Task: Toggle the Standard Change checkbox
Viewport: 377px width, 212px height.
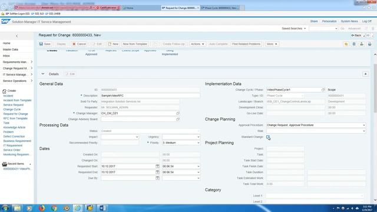Action: [x=268, y=137]
